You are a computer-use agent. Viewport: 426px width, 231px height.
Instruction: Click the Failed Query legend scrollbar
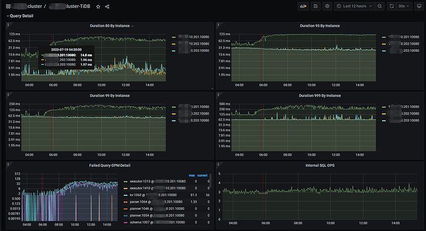211,180
